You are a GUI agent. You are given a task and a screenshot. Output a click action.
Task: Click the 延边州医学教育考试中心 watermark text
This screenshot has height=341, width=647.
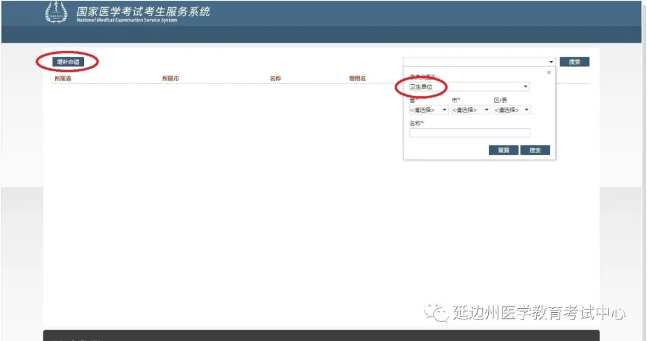point(539,313)
